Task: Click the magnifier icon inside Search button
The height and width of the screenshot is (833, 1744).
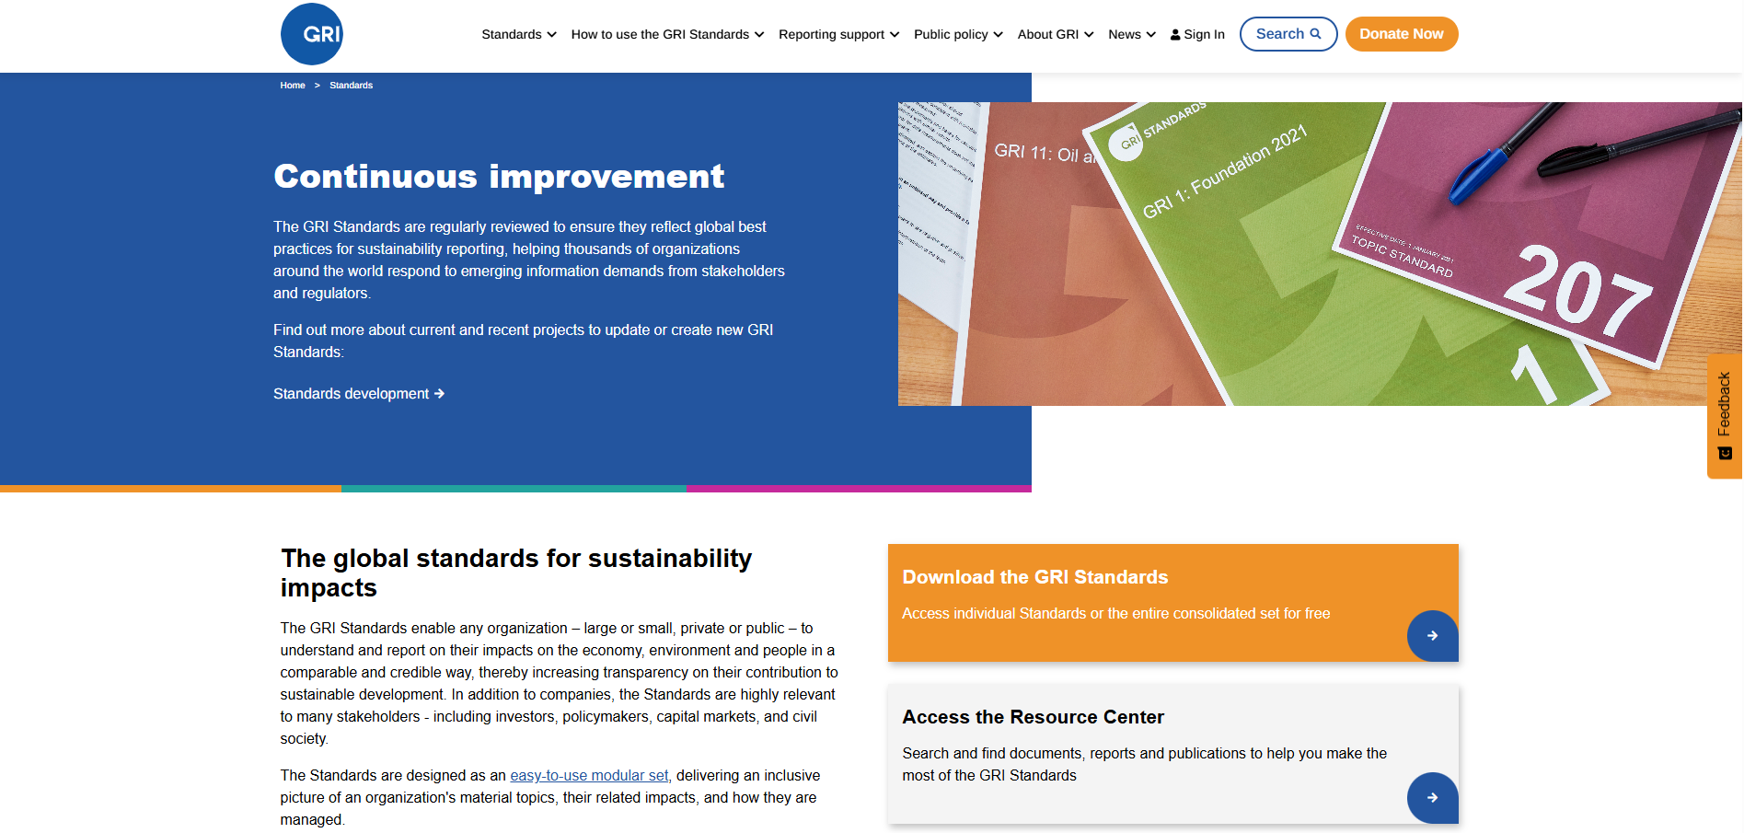Action: pos(1313,33)
